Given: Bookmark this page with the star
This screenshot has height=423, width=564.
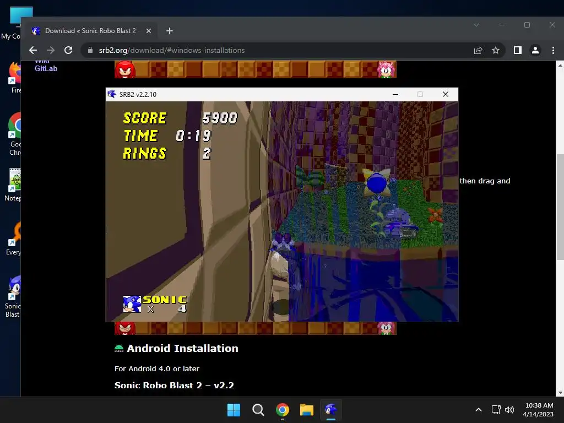Looking at the screenshot, I should [496, 50].
